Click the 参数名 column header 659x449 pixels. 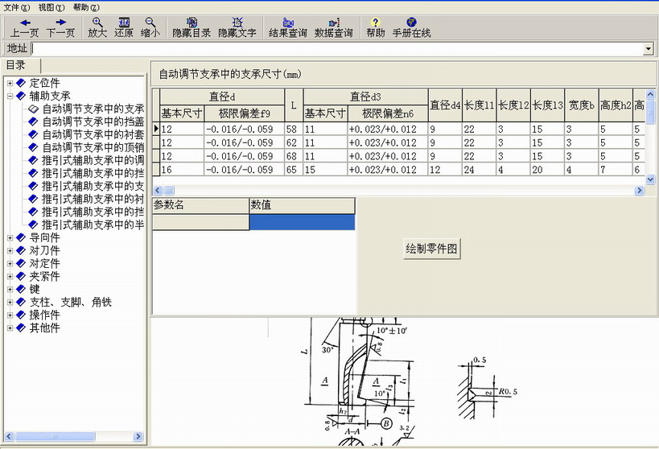(200, 205)
